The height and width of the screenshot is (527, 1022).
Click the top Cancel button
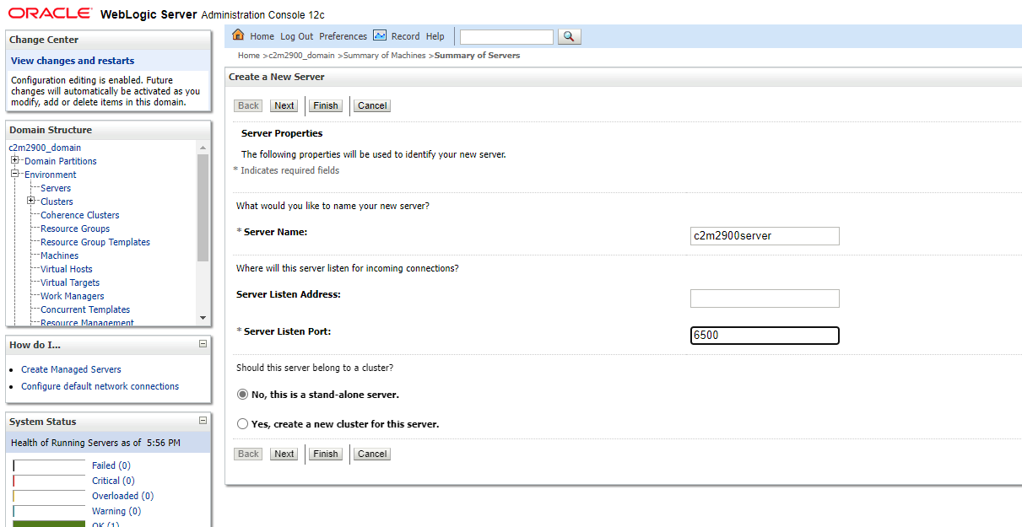[x=372, y=105]
